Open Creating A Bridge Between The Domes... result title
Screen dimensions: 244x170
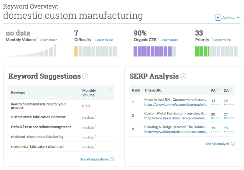176,127
